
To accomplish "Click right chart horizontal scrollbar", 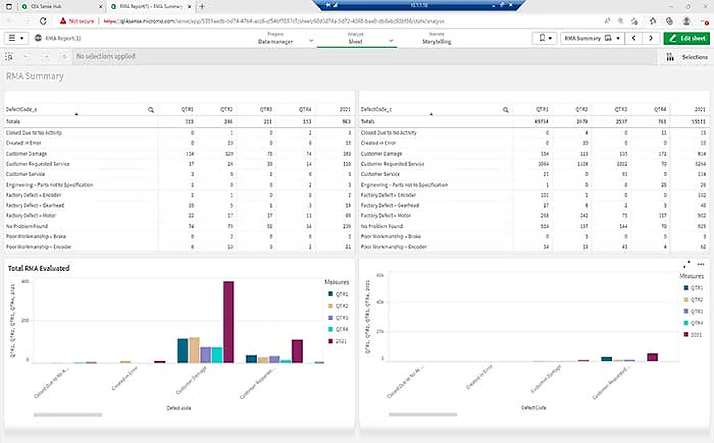I will pyautogui.click(x=423, y=414).
